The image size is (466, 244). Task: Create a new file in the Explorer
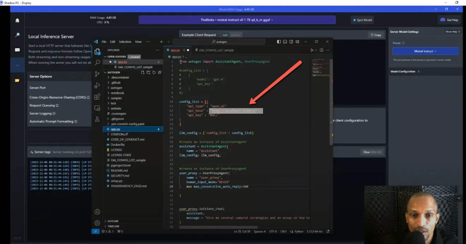(x=143, y=72)
